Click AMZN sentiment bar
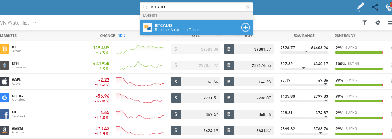 coord(359,134)
